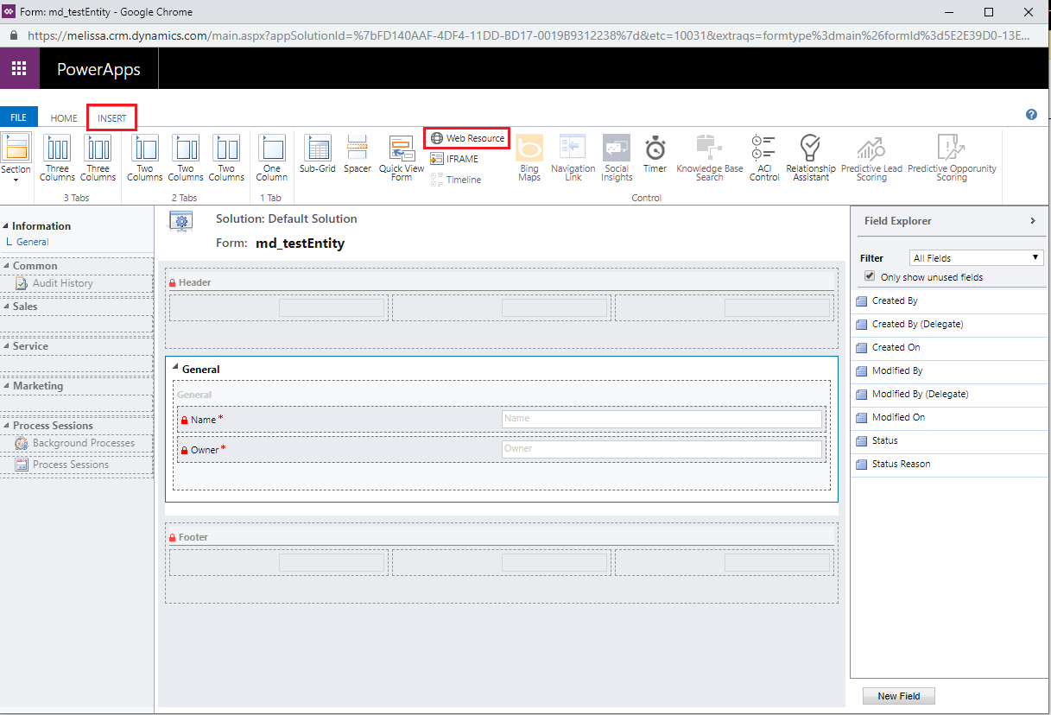Insert an IFRAME control

click(x=454, y=159)
